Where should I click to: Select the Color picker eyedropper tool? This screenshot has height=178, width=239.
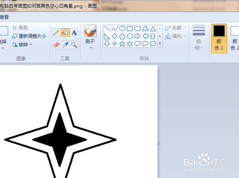tap(65, 45)
